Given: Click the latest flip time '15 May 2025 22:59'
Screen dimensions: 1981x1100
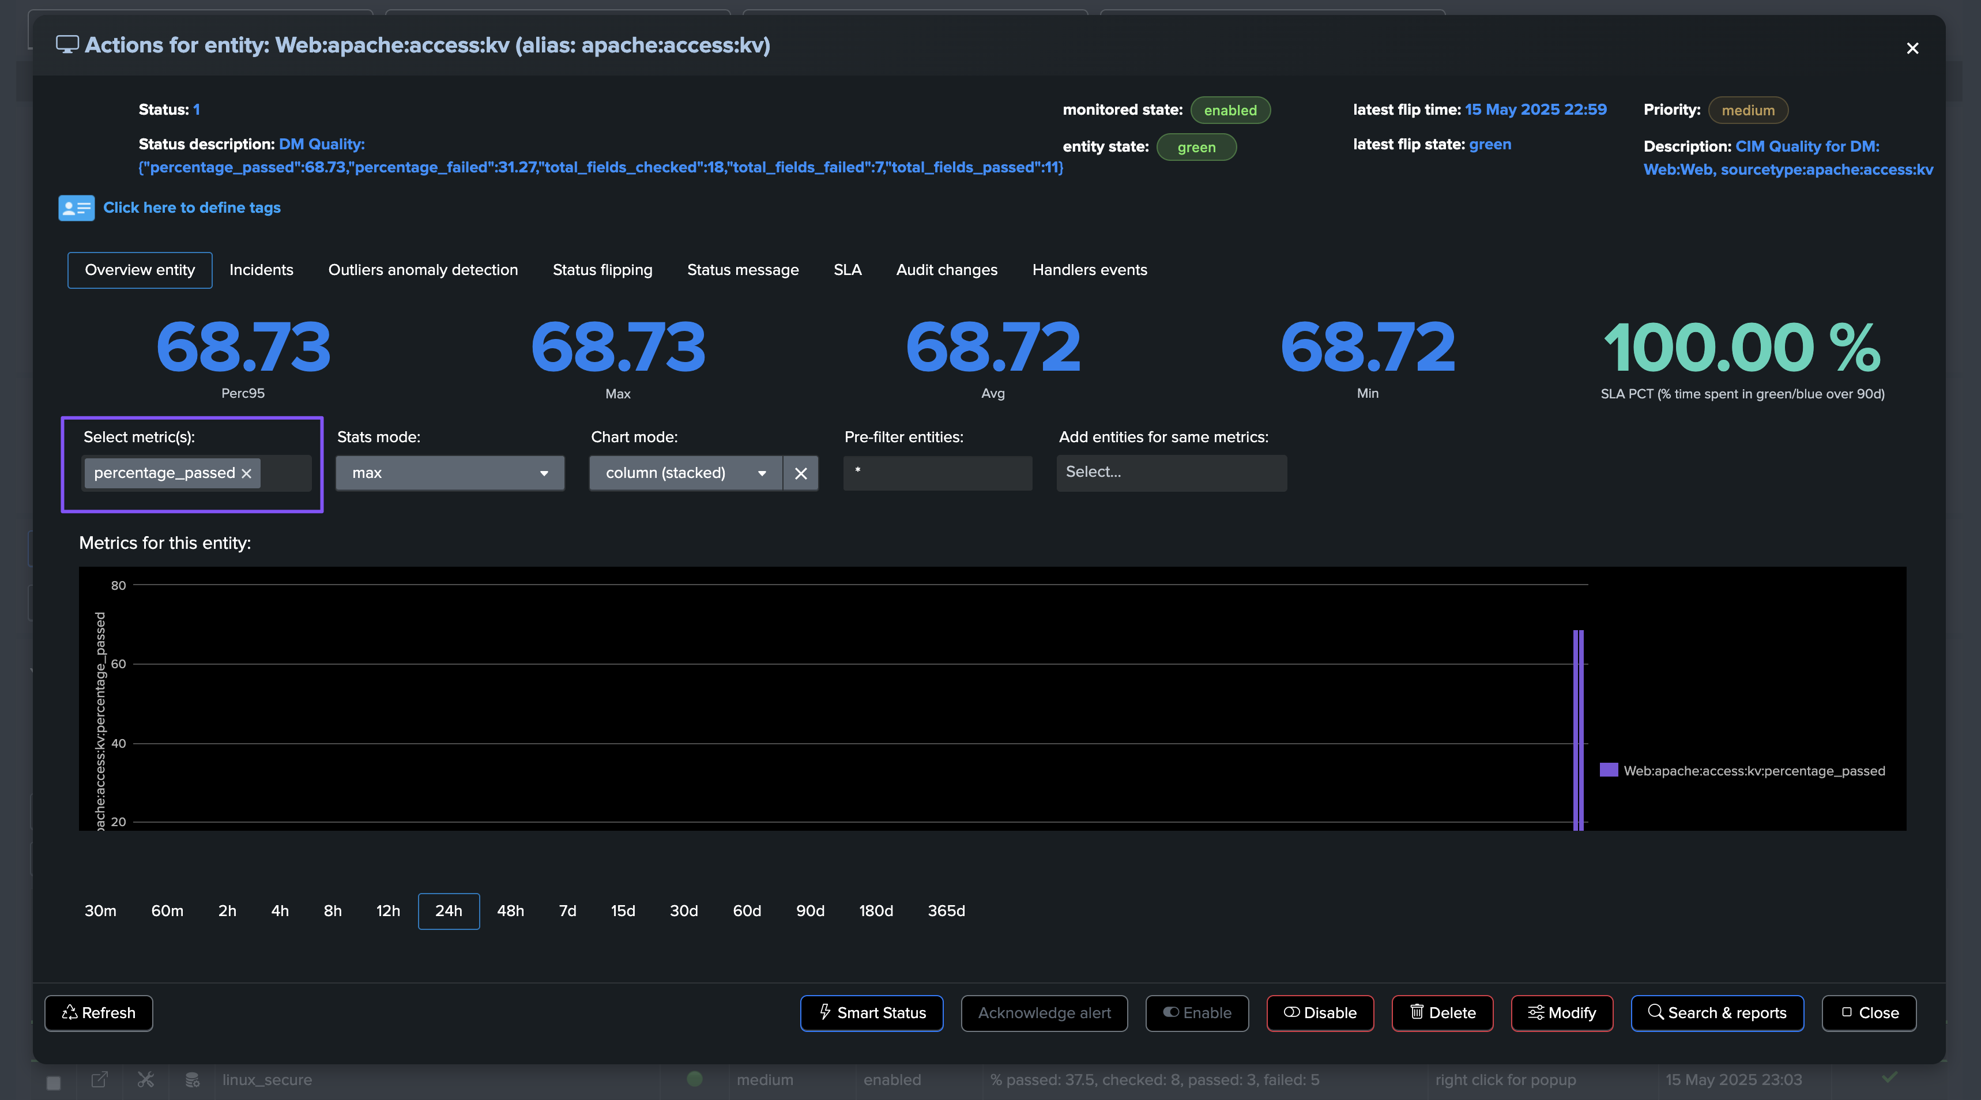Looking at the screenshot, I should pyautogui.click(x=1535, y=109).
